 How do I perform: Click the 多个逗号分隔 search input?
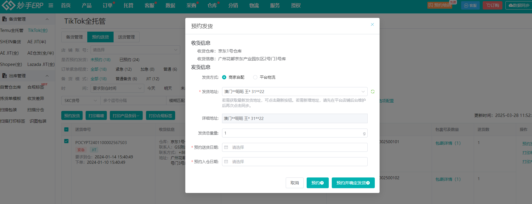(133, 101)
